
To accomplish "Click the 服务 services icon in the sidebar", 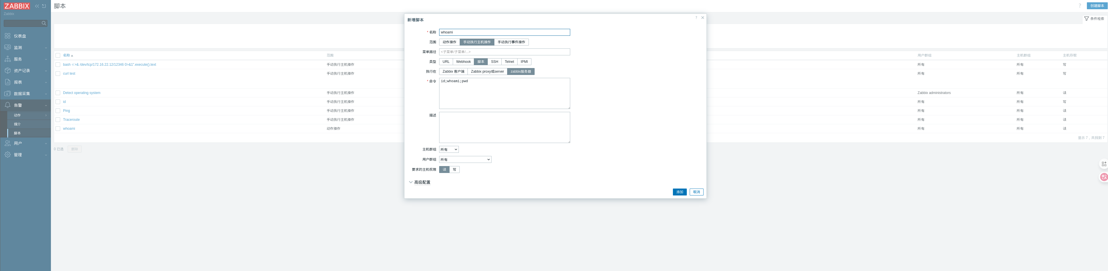I will tap(7, 59).
